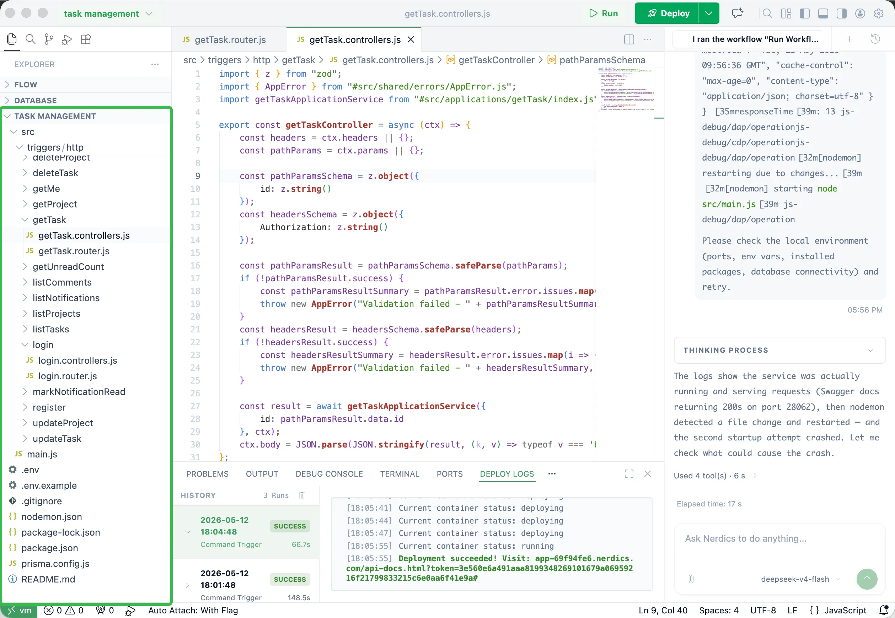Viewport: 895px width, 618px height.
Task: Click the Explorer more actions ellipsis
Action: [x=155, y=64]
